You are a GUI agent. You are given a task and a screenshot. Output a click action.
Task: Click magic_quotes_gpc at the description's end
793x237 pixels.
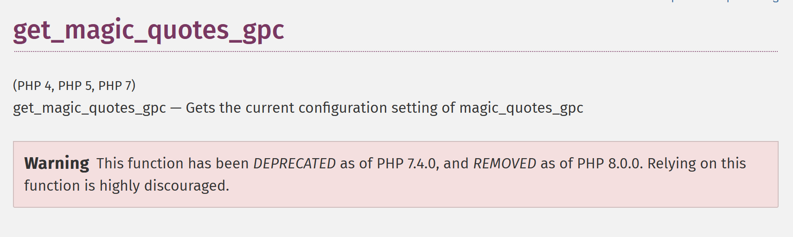coord(521,108)
